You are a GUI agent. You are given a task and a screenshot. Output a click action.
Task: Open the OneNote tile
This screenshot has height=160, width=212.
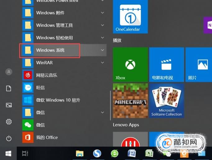click(x=208, y=25)
